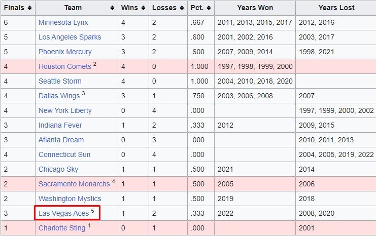Click footnote 3 next to Dallas Wings
Image resolution: width=376 pixels, height=236 pixels.
[83, 94]
